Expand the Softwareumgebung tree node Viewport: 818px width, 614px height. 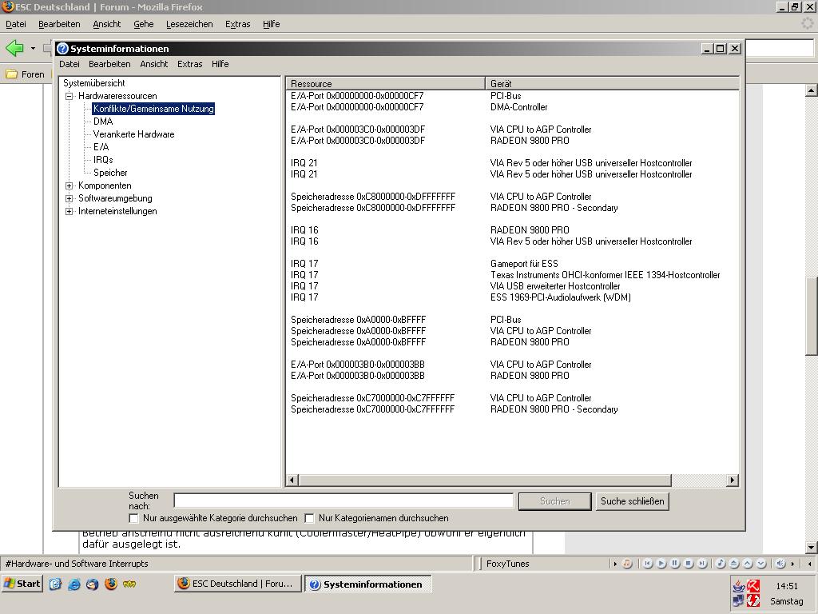[69, 198]
